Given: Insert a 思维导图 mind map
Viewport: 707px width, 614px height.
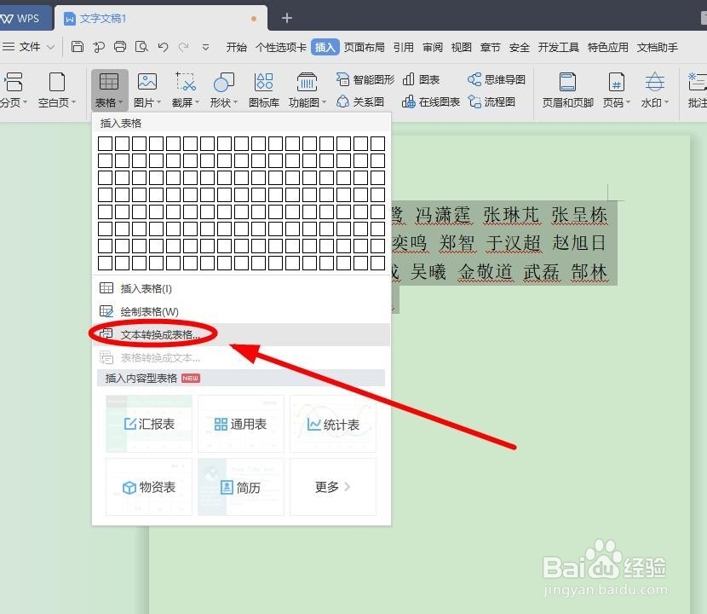Looking at the screenshot, I should pos(496,80).
